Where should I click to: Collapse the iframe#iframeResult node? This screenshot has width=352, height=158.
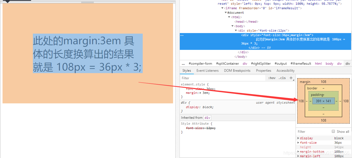222,8
